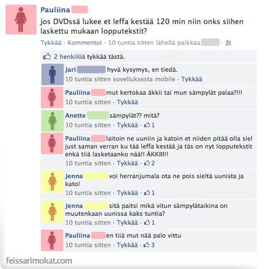Like Jari's 'hyvä kysymys' comment
Image resolution: width=268 pixels, height=269 pixels.
tap(192, 79)
